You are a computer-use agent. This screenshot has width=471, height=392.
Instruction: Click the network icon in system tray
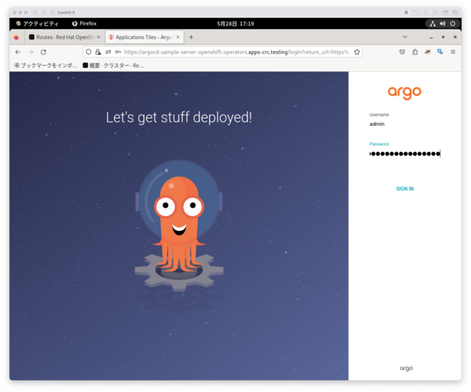pos(433,24)
